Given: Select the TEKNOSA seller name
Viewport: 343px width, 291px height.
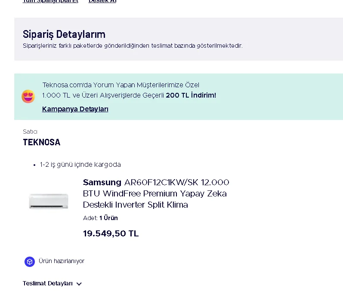Looking at the screenshot, I should point(42,142).
